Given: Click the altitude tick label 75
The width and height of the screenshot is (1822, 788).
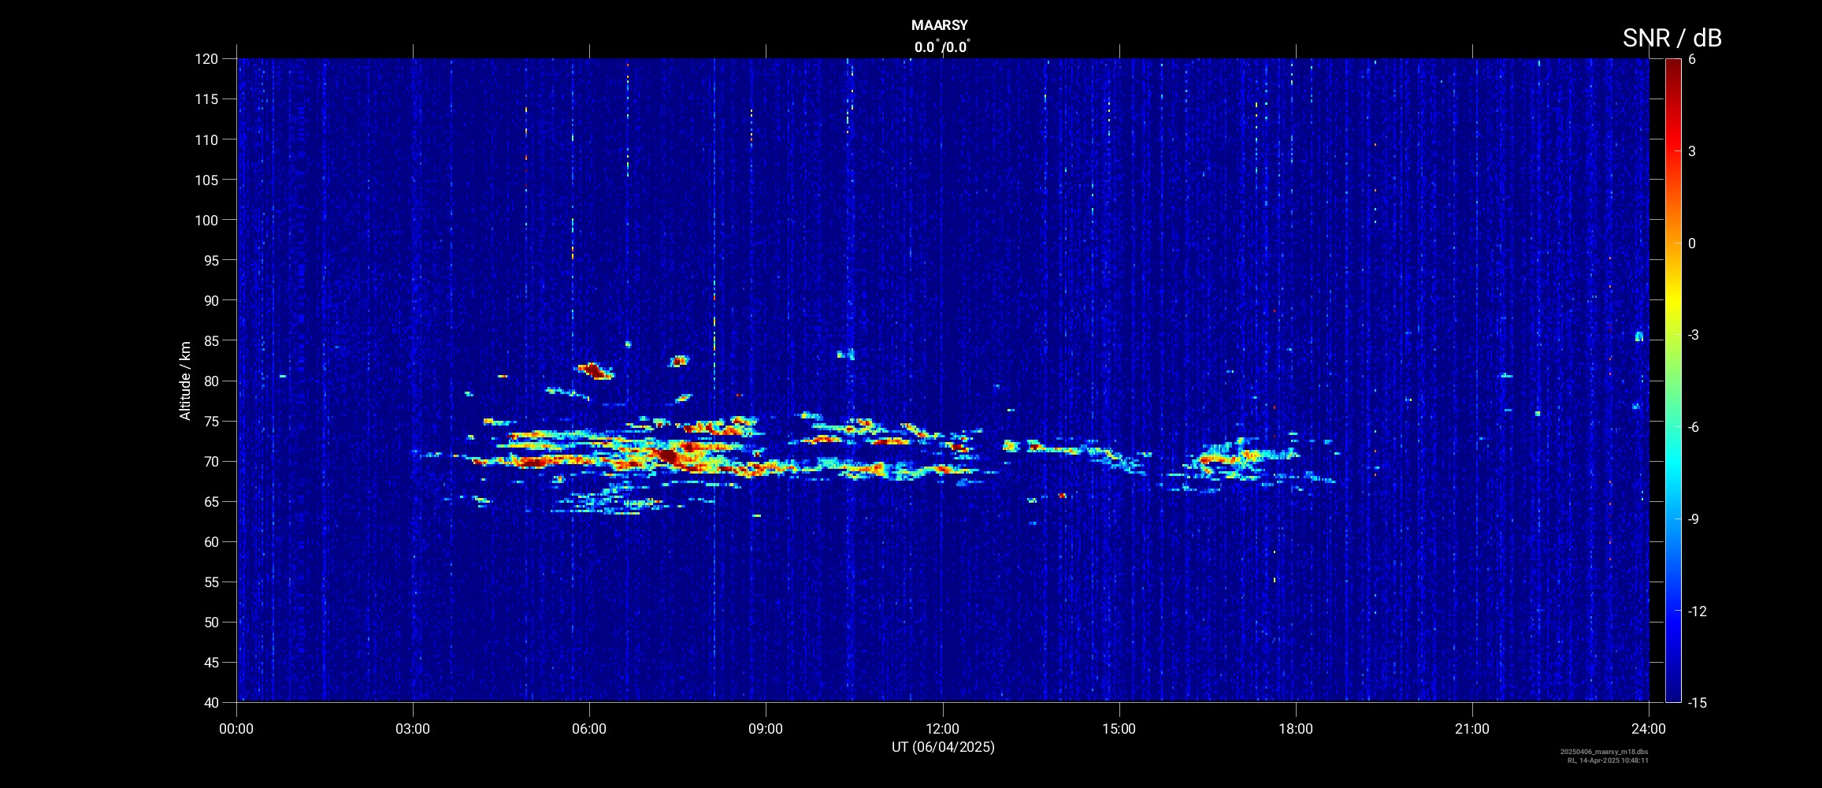Looking at the screenshot, I should [210, 421].
